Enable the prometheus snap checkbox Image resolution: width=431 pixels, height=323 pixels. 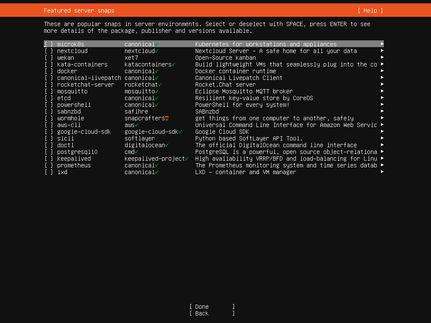point(48,165)
